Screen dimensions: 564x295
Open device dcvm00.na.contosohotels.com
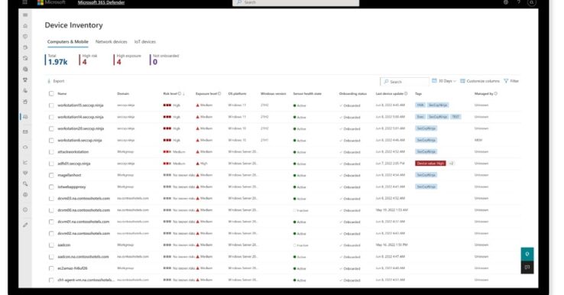pos(84,210)
